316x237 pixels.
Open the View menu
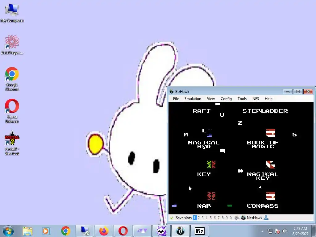click(211, 98)
